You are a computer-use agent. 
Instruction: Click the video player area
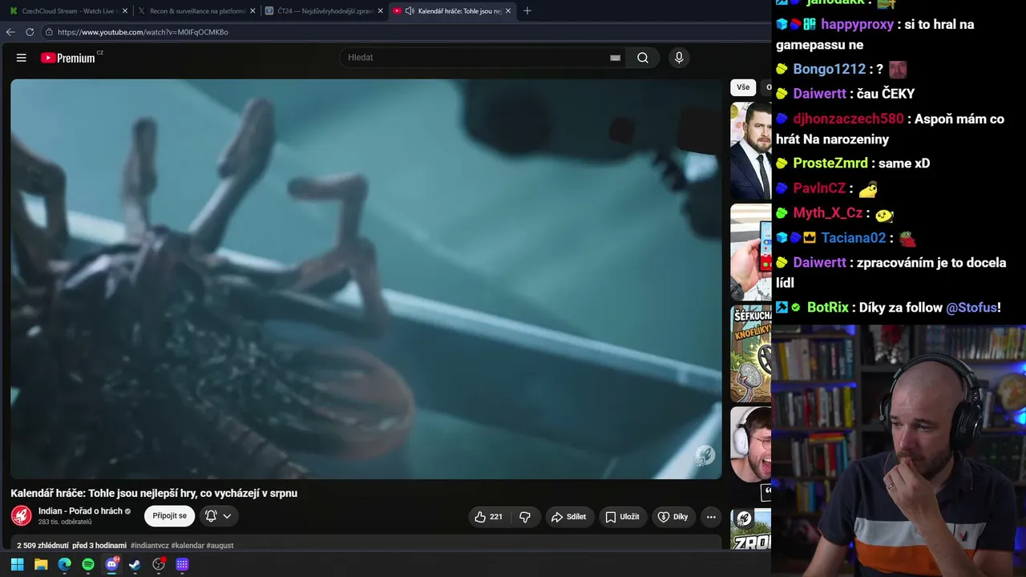click(x=366, y=279)
